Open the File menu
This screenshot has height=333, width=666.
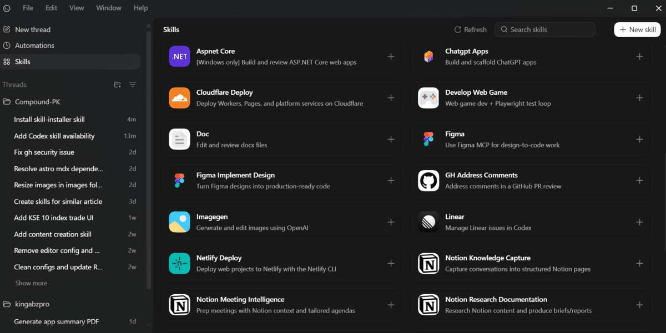28,8
